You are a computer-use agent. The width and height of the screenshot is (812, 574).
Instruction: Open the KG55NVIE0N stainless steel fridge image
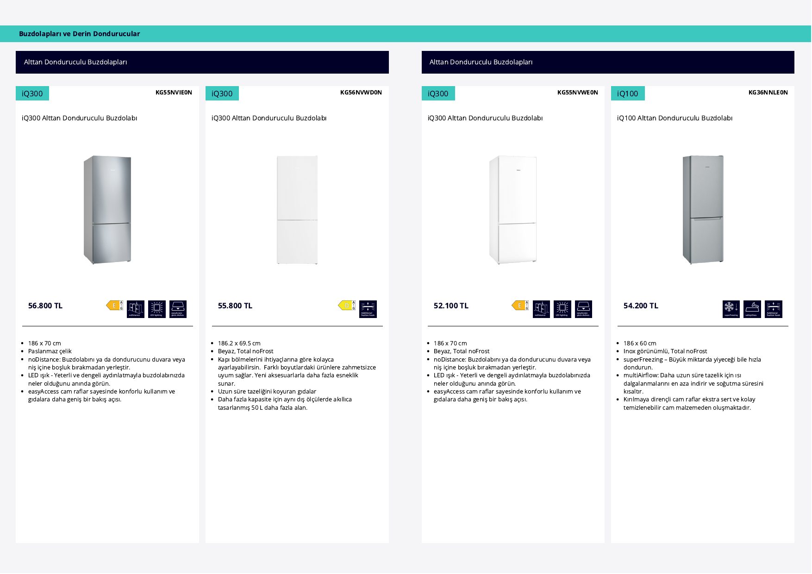coord(107,210)
